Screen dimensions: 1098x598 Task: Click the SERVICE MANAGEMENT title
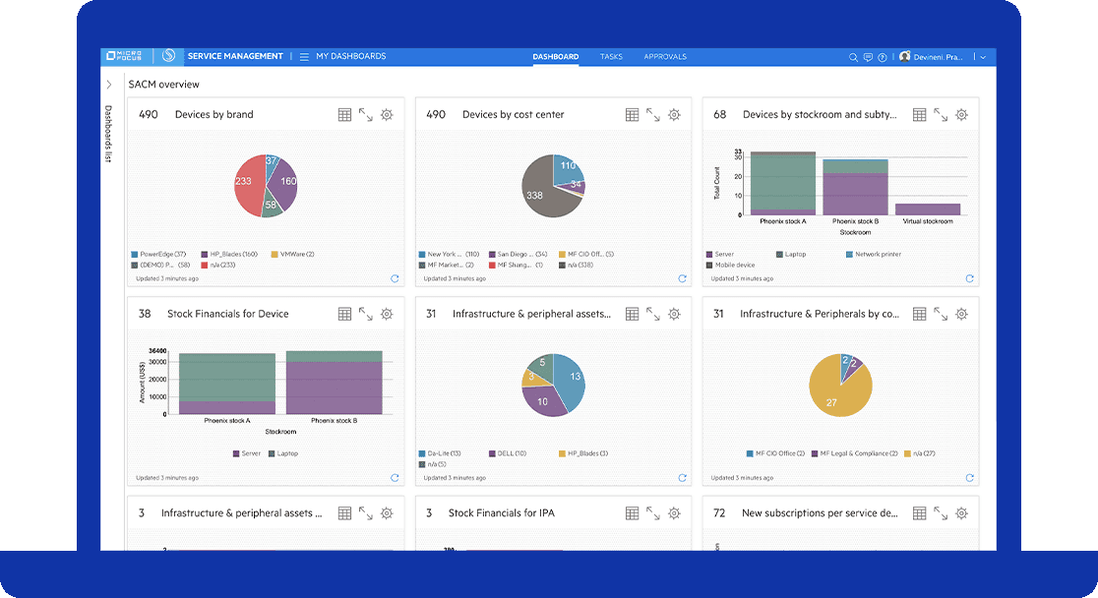(235, 56)
